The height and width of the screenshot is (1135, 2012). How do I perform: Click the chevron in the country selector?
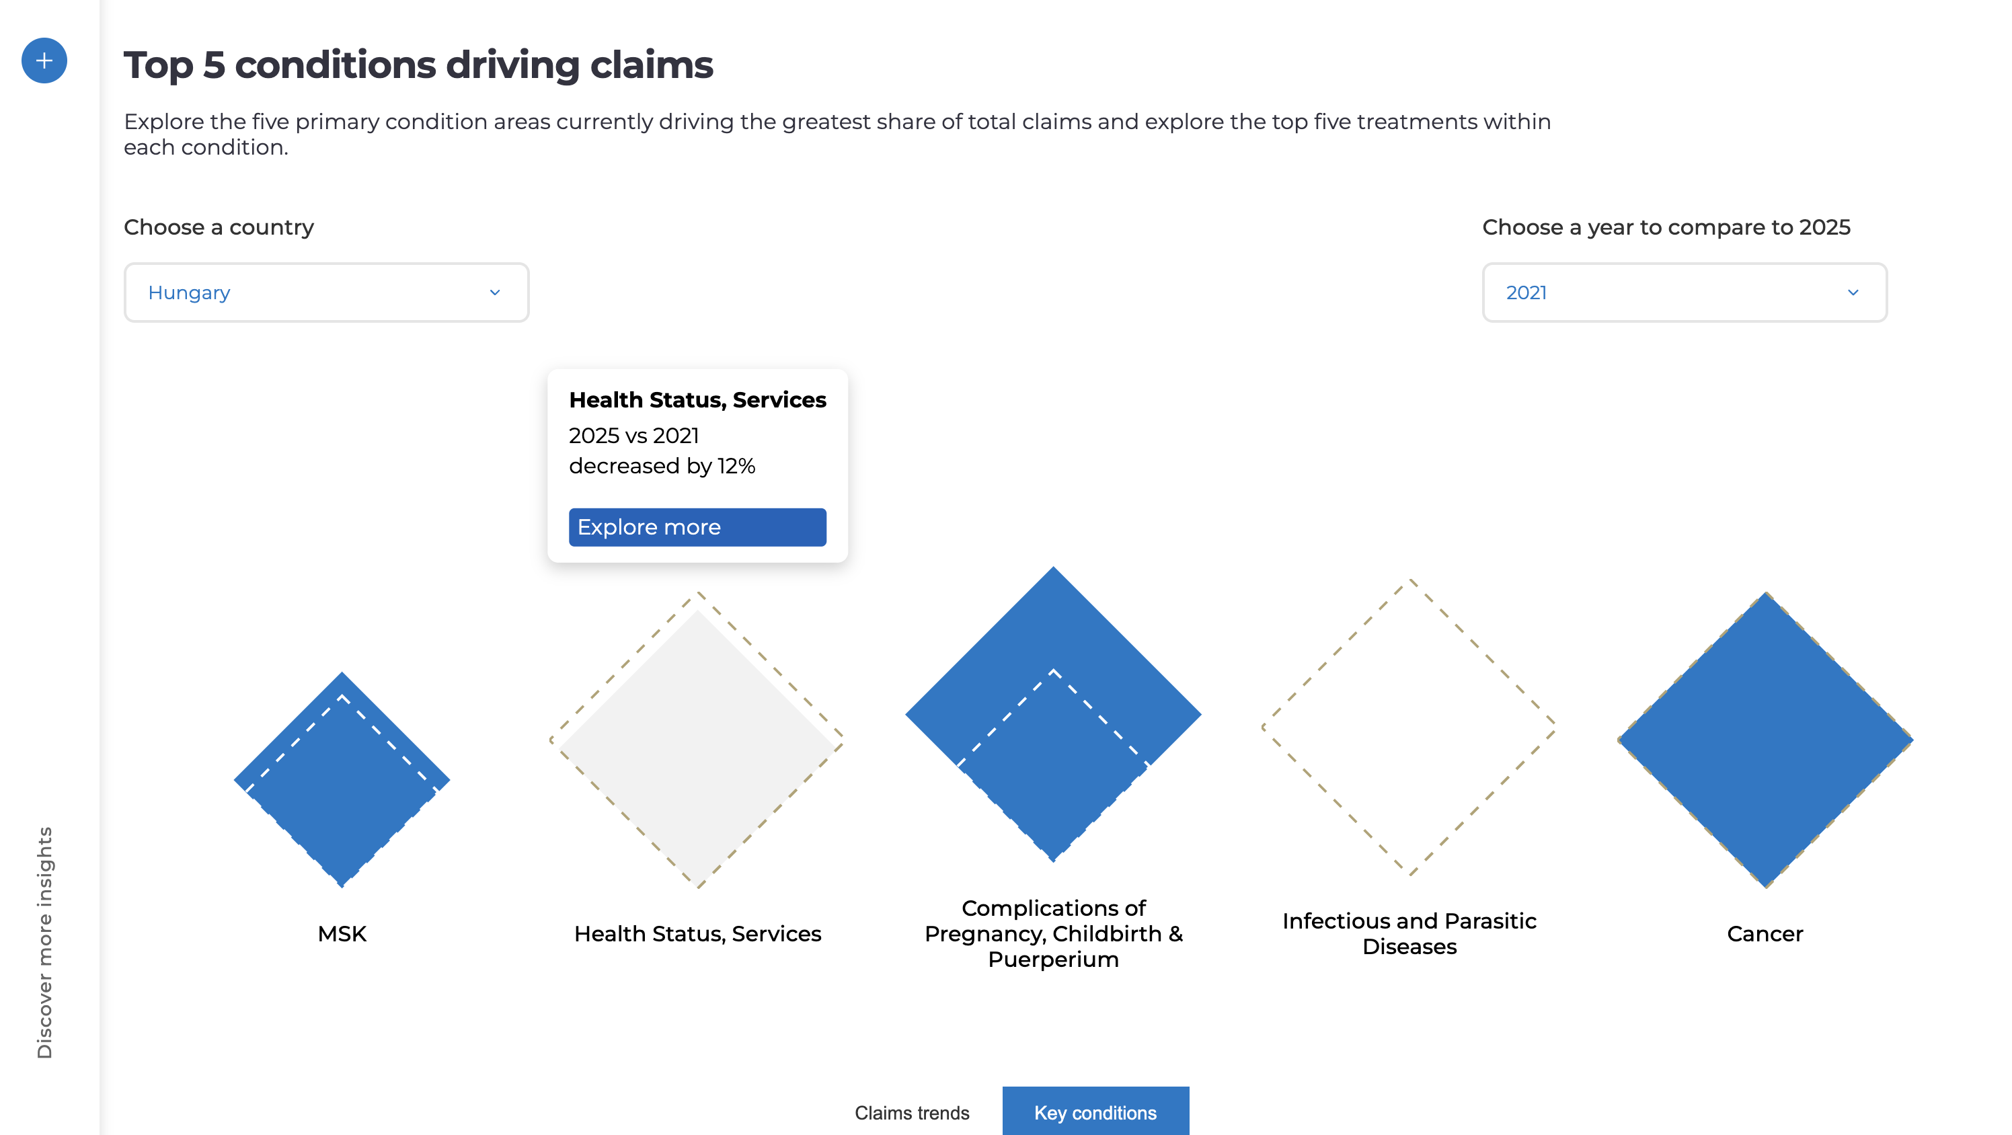click(x=494, y=292)
